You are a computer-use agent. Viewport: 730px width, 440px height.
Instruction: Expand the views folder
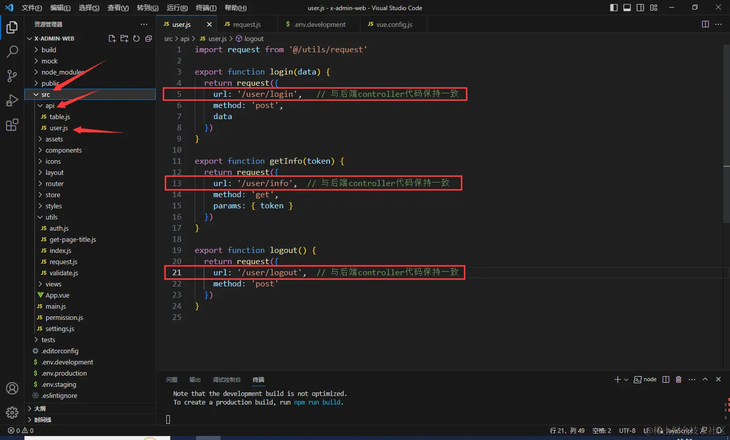coord(90,284)
